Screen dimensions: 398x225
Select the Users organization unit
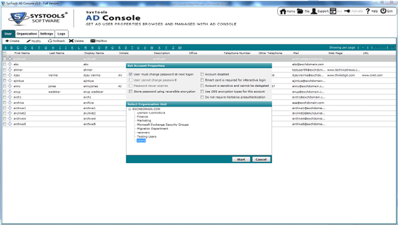(x=141, y=141)
